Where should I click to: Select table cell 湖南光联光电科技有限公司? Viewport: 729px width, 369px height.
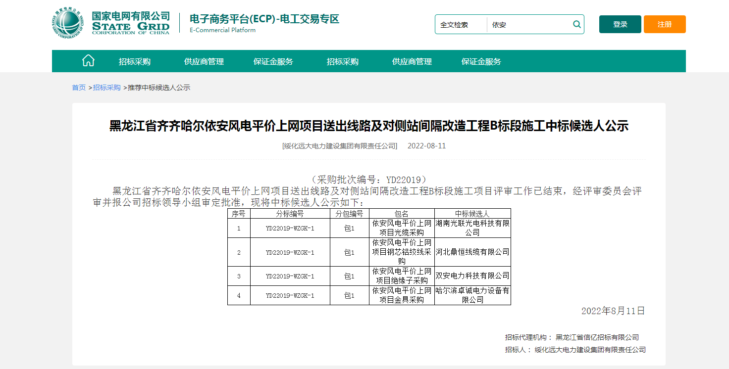click(x=472, y=228)
